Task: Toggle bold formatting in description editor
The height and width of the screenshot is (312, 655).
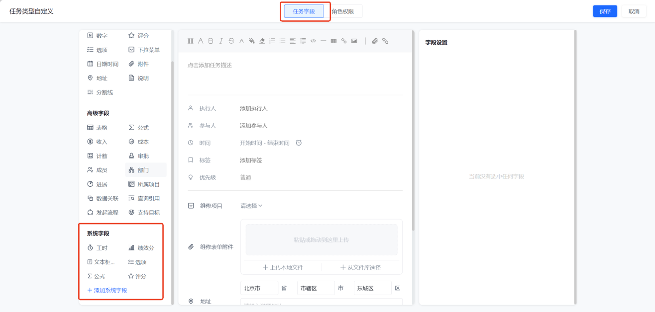Action: [211, 41]
